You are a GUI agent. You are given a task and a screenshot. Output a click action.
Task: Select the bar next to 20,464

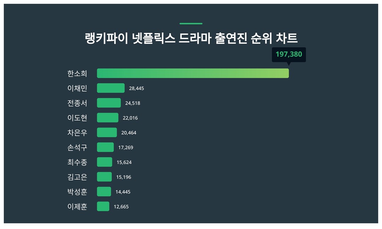click(107, 133)
